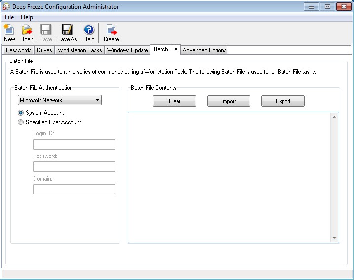Click inside the Batch File Contents text area
Viewport: 354px width, 280px height.
[229, 177]
